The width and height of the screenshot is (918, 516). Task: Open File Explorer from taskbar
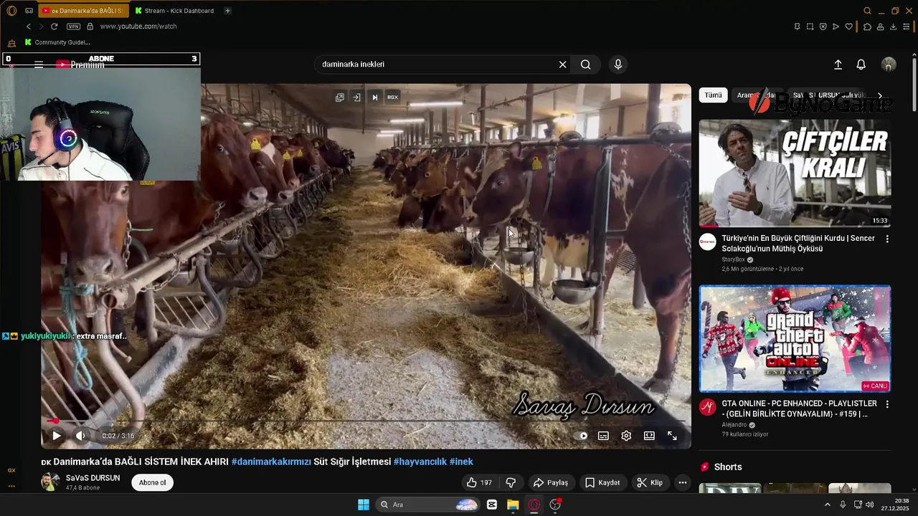tap(513, 505)
